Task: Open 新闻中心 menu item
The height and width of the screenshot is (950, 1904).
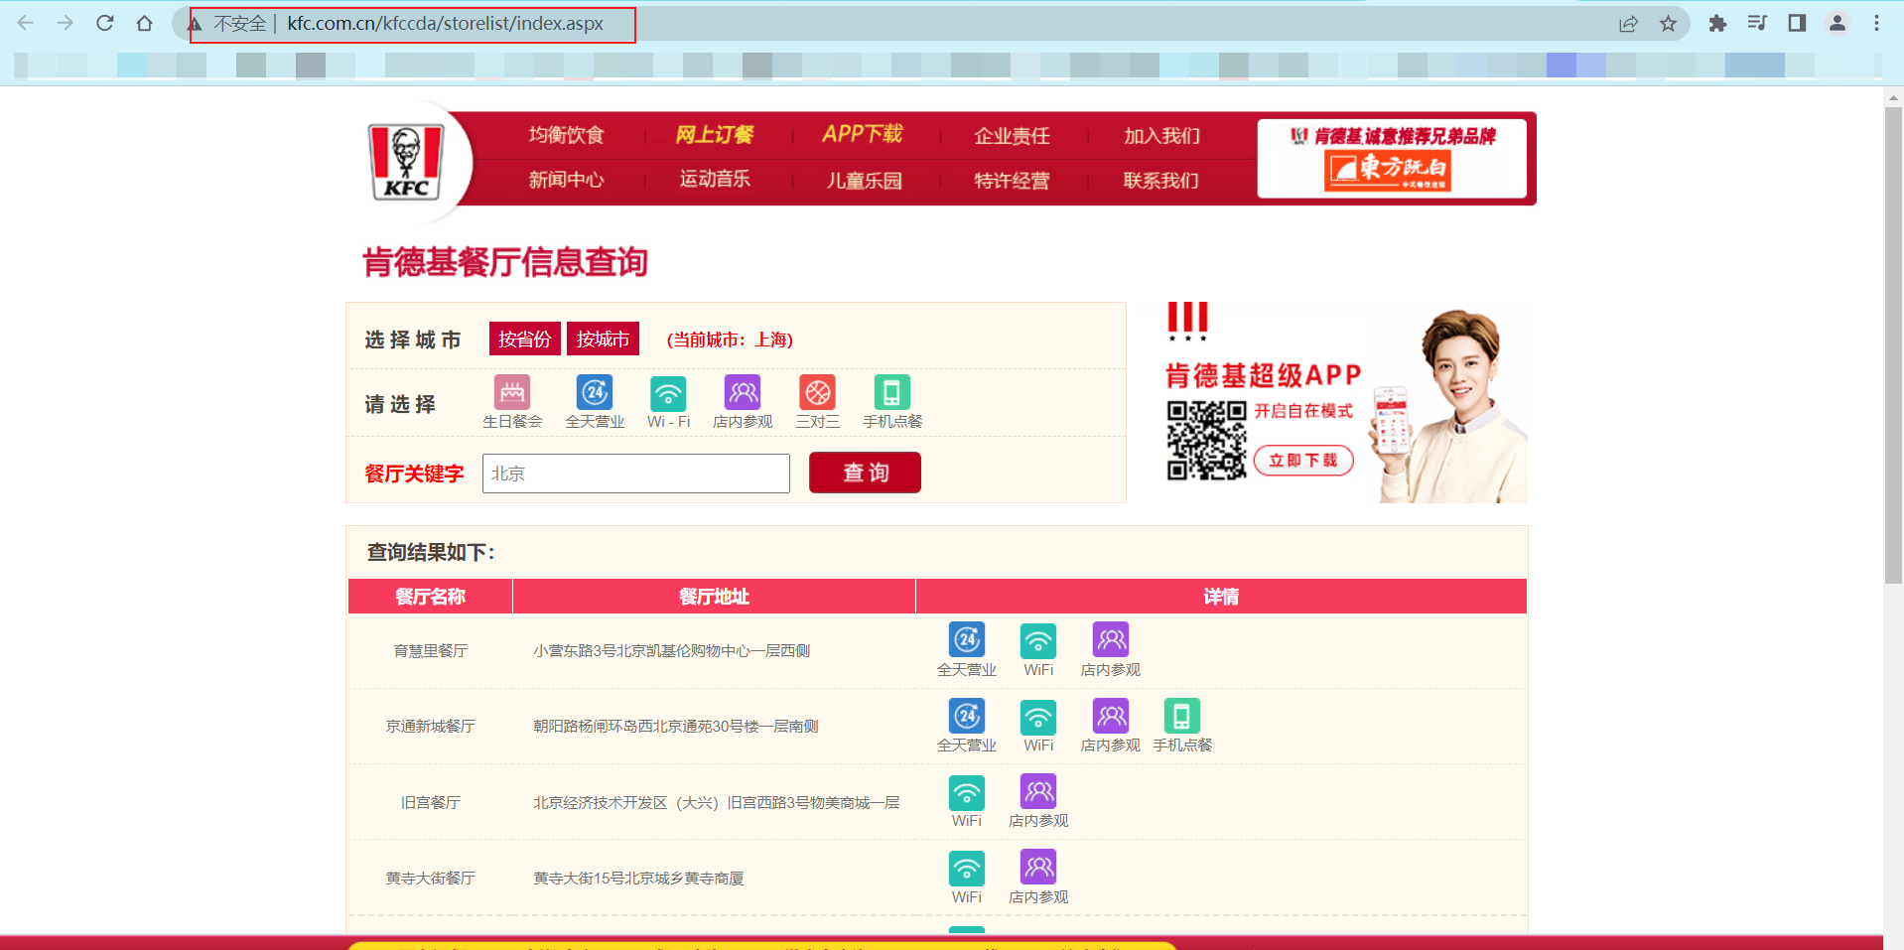Action: pyautogui.click(x=566, y=180)
